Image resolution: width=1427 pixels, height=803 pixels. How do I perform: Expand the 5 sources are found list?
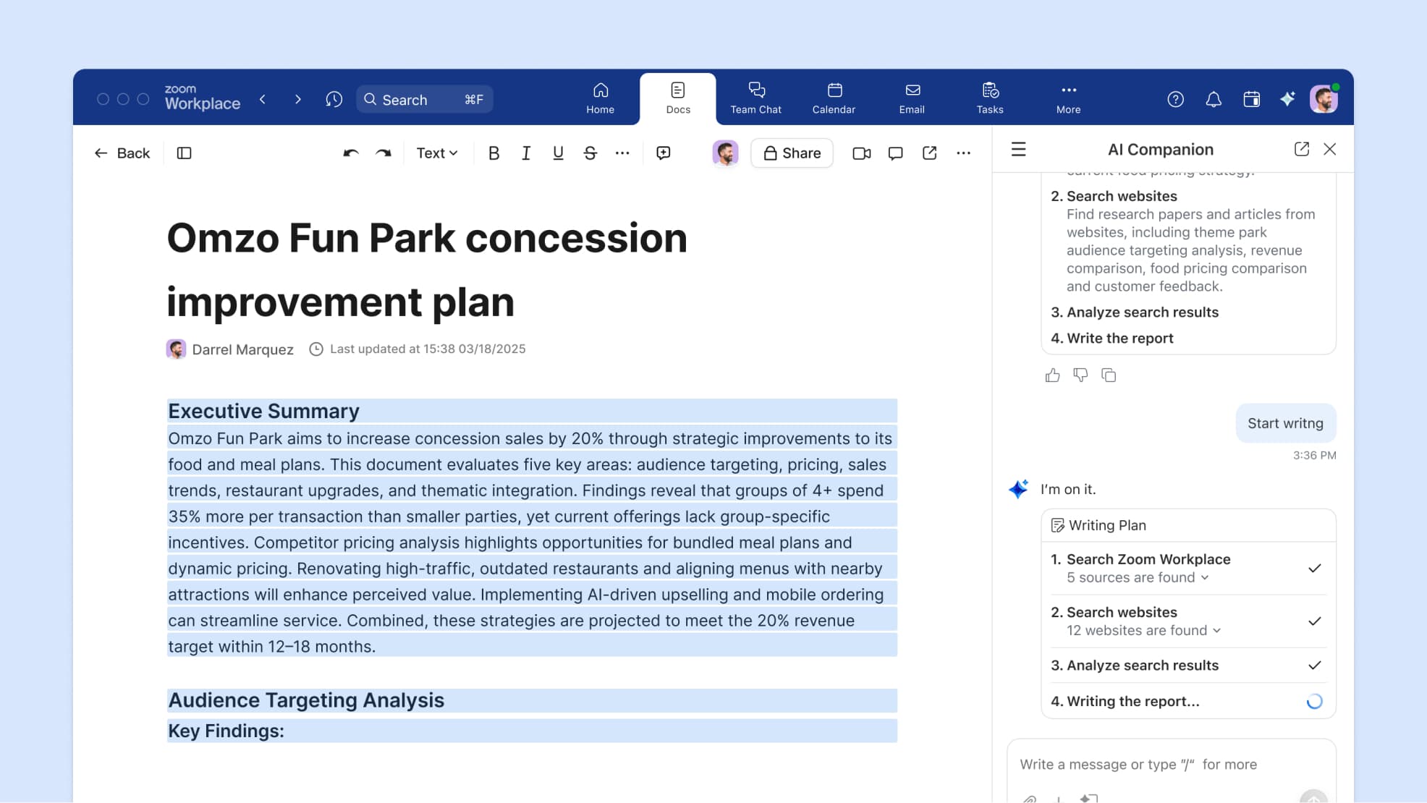click(1138, 577)
